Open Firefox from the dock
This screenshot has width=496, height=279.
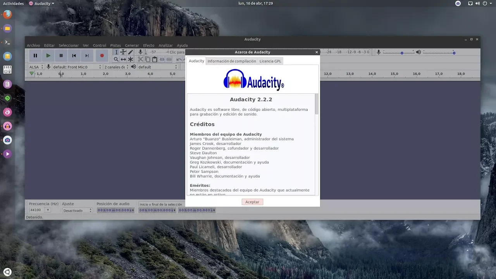[7, 14]
